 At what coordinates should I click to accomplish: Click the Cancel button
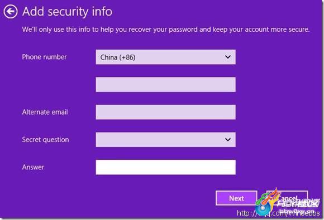pyautogui.click(x=287, y=198)
